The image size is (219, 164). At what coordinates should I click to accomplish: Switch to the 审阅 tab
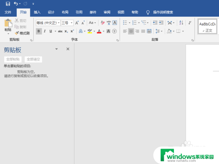[107, 12]
